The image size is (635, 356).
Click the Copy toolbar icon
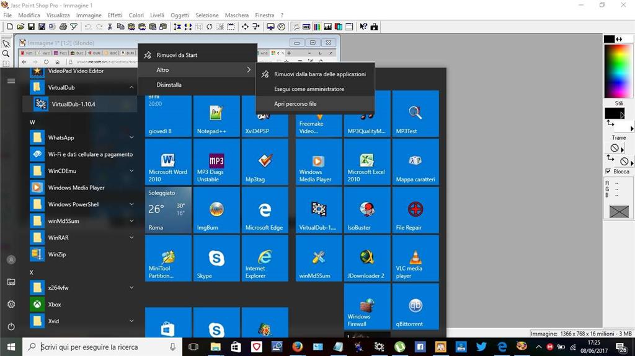tap(120, 27)
